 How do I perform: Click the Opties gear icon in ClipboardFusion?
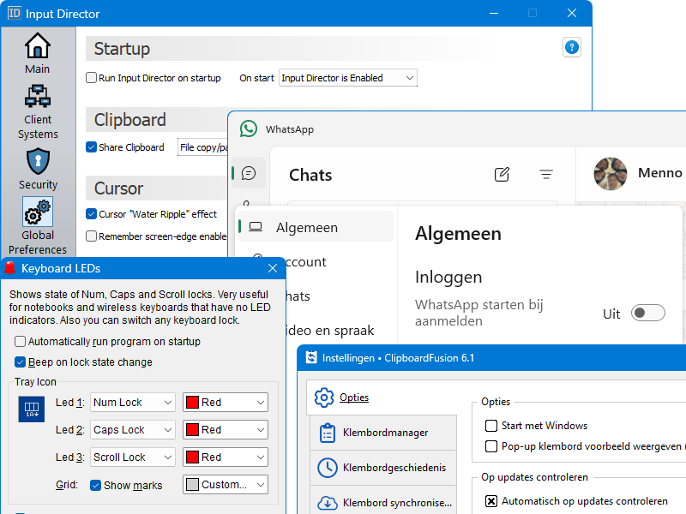(324, 397)
